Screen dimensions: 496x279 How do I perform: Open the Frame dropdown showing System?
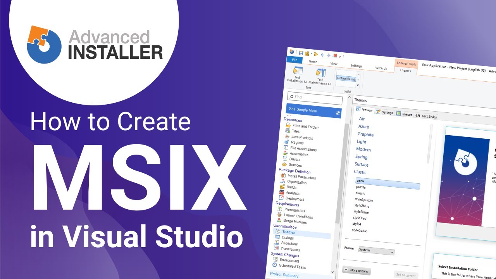pos(376,250)
